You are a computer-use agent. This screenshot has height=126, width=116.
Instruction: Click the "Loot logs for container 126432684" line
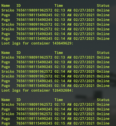tap(37, 91)
